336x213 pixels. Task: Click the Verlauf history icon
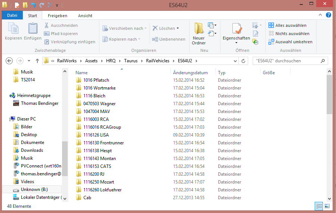[255, 42]
